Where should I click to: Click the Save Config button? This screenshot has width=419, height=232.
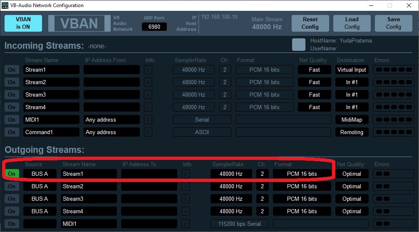pos(394,23)
